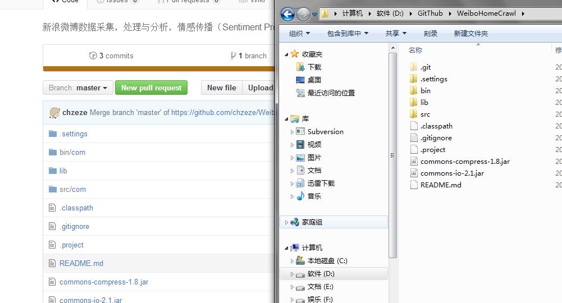Click the navigation pane scrollbar thumb
The width and height of the screenshot is (562, 303).
[393, 155]
